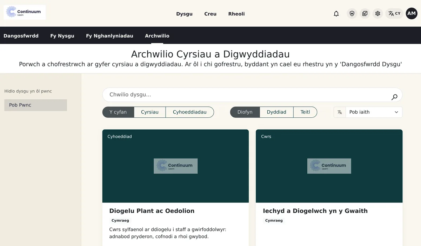Go to the Dysgu menu
Screen dimensions: 421x246
point(184,14)
